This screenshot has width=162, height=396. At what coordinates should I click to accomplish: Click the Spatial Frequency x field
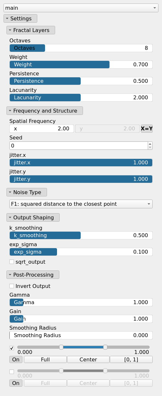pos(41,128)
